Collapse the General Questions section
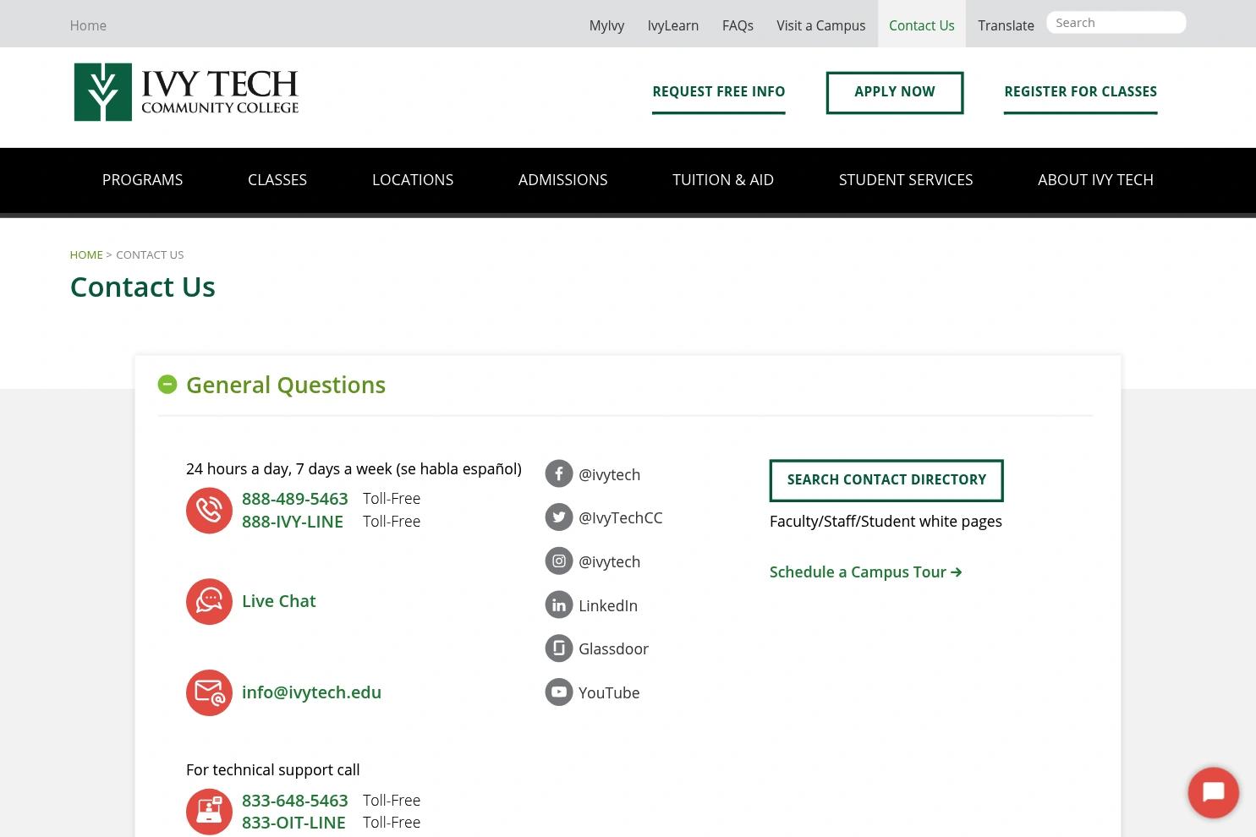This screenshot has height=837, width=1256. pos(167,385)
